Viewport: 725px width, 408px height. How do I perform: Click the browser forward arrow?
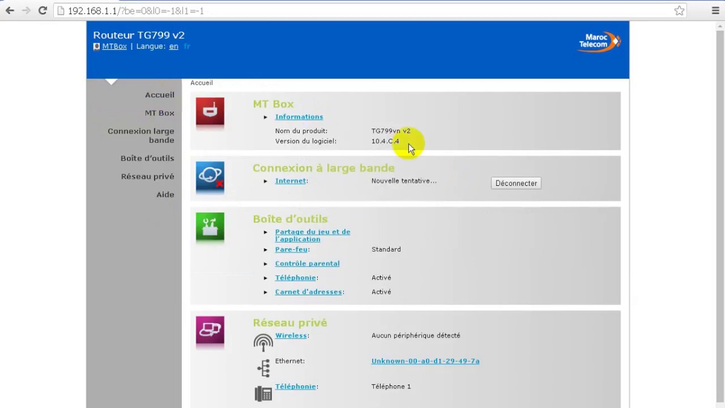click(25, 11)
